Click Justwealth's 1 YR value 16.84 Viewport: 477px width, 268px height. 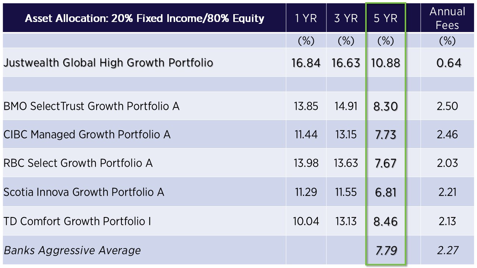(306, 63)
